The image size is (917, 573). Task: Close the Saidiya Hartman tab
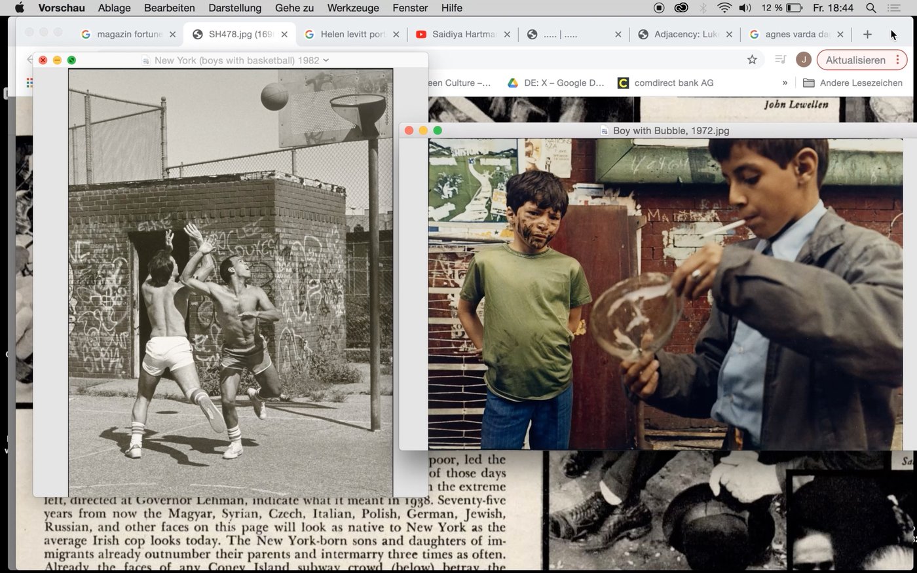[x=507, y=34]
